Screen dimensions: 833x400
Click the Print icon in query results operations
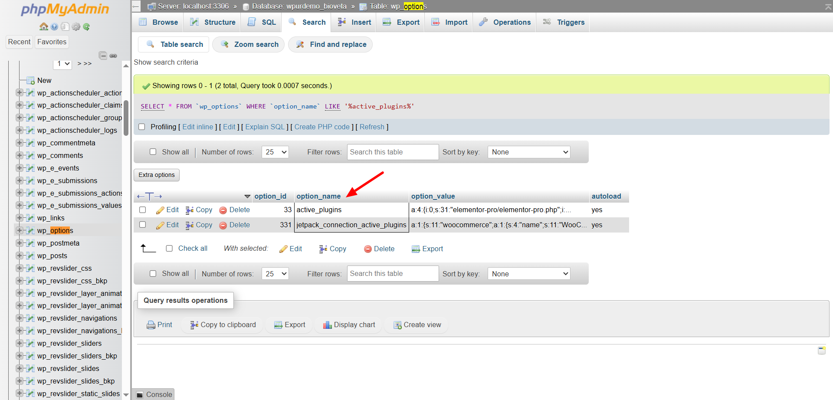click(x=151, y=325)
